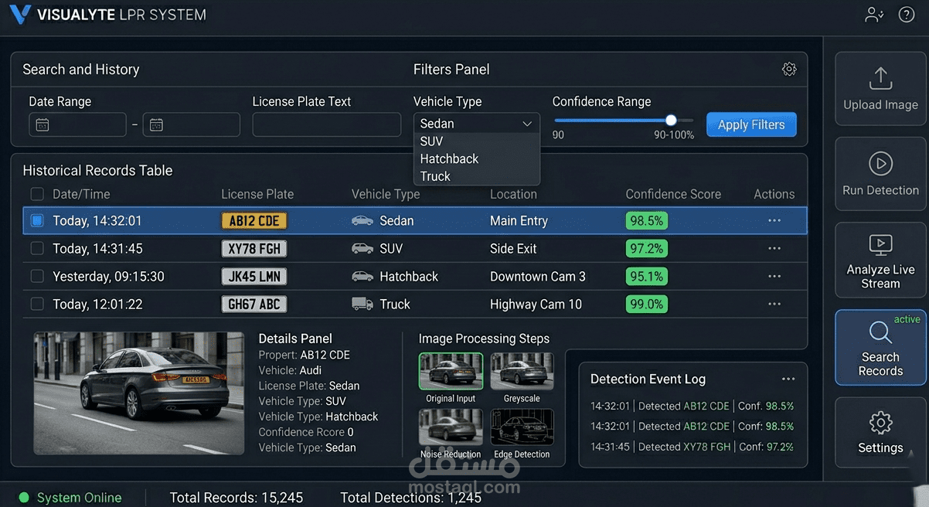Click Analyze Live Stream button label

tap(880, 277)
